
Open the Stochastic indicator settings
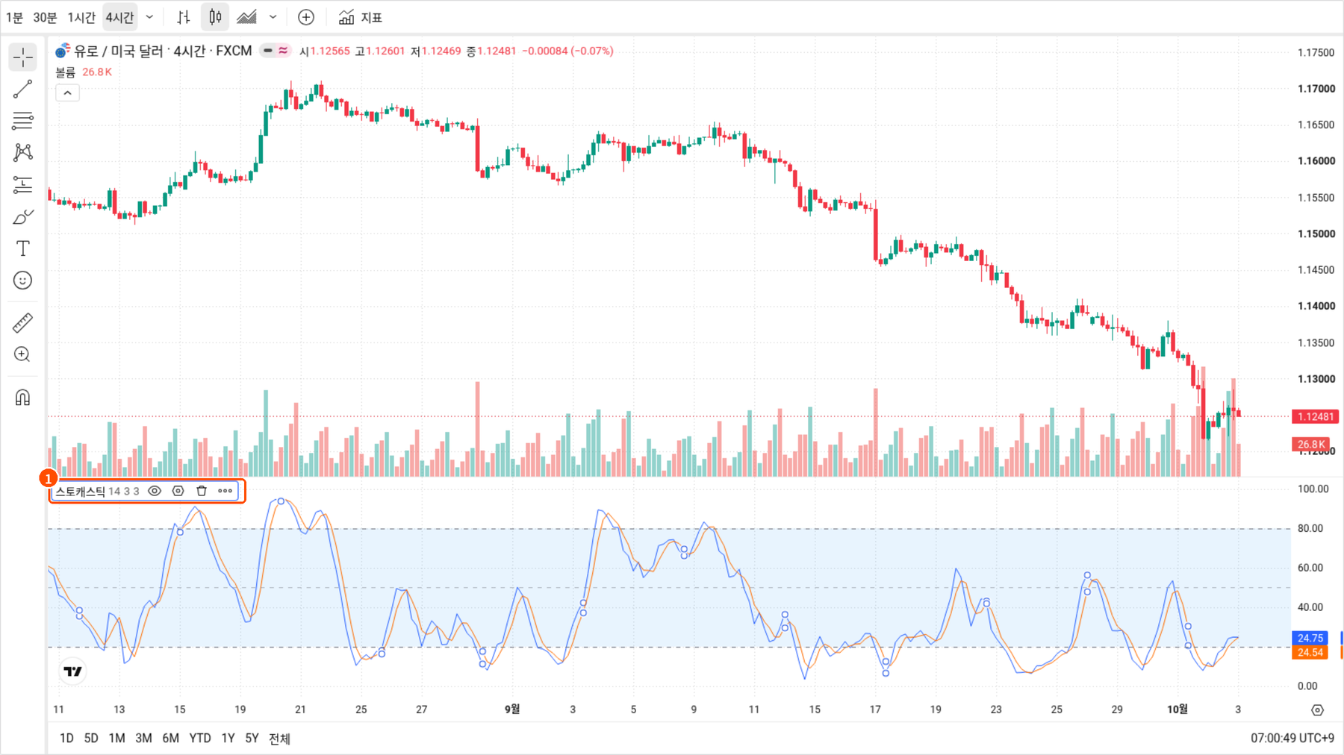(178, 491)
